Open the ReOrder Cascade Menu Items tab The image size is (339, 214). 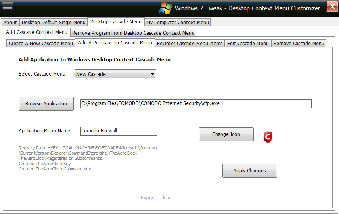click(190, 43)
